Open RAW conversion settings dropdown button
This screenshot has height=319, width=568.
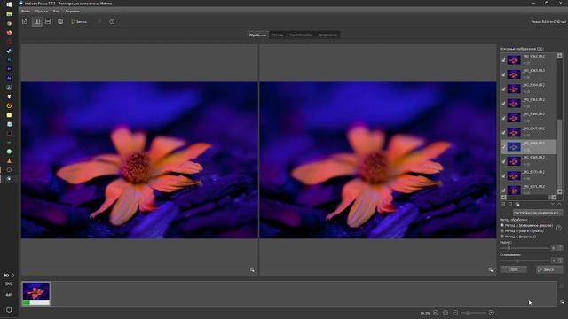click(538, 213)
